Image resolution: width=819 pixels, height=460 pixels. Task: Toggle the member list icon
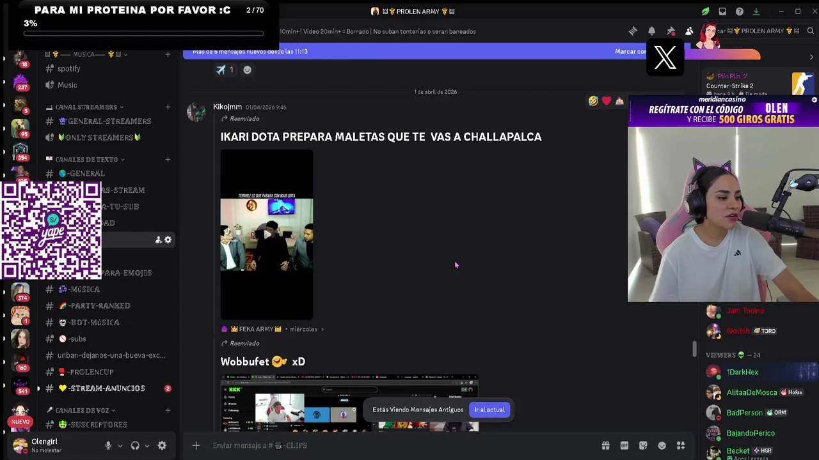689,31
